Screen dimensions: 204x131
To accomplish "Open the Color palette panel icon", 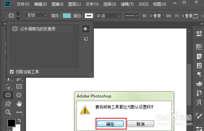I will point(199,84).
